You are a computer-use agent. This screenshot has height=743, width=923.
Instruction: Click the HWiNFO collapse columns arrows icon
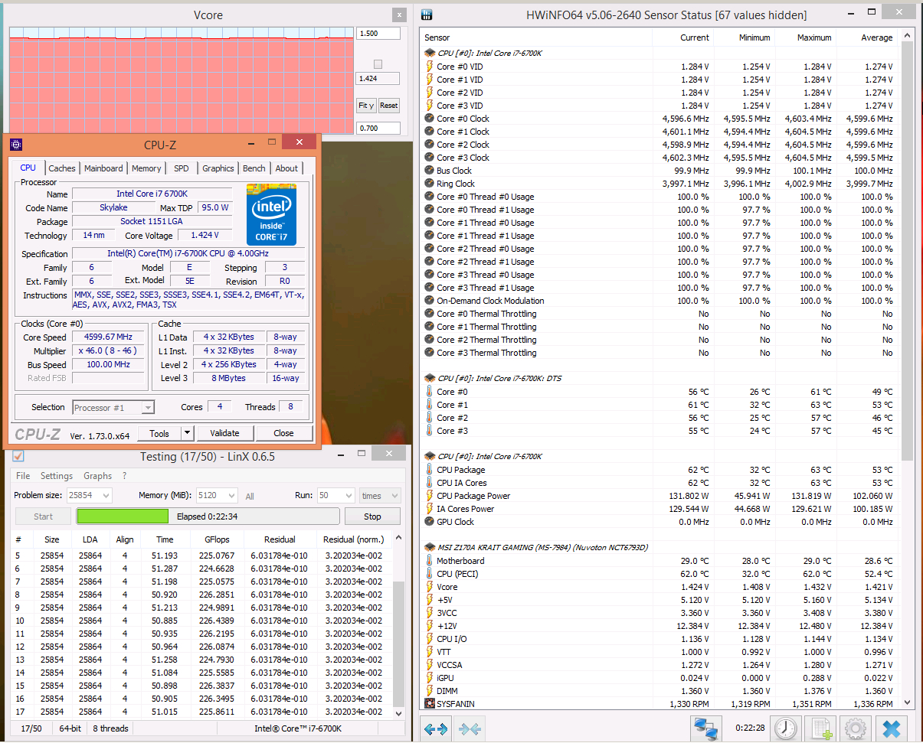[470, 729]
